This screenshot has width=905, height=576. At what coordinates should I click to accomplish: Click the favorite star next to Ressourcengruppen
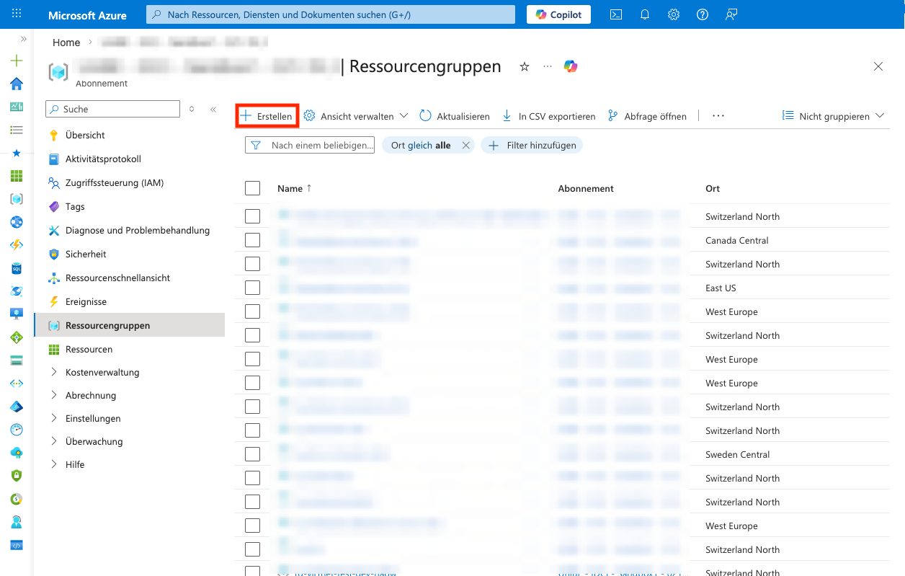point(525,67)
